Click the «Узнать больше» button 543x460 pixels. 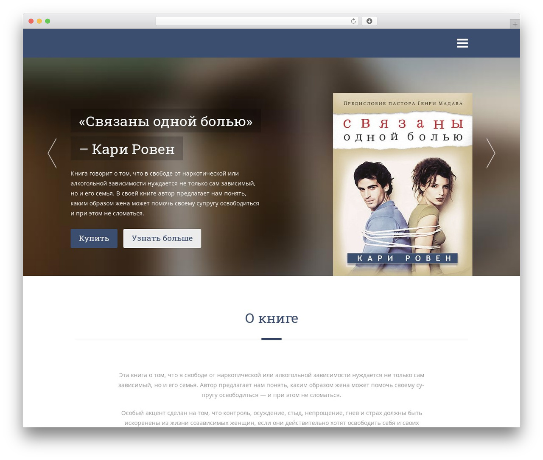[162, 238]
